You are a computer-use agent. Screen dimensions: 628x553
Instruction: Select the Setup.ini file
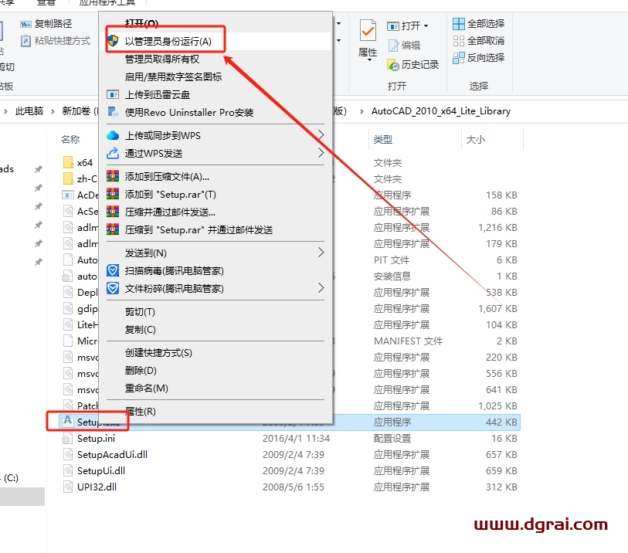tap(96, 439)
